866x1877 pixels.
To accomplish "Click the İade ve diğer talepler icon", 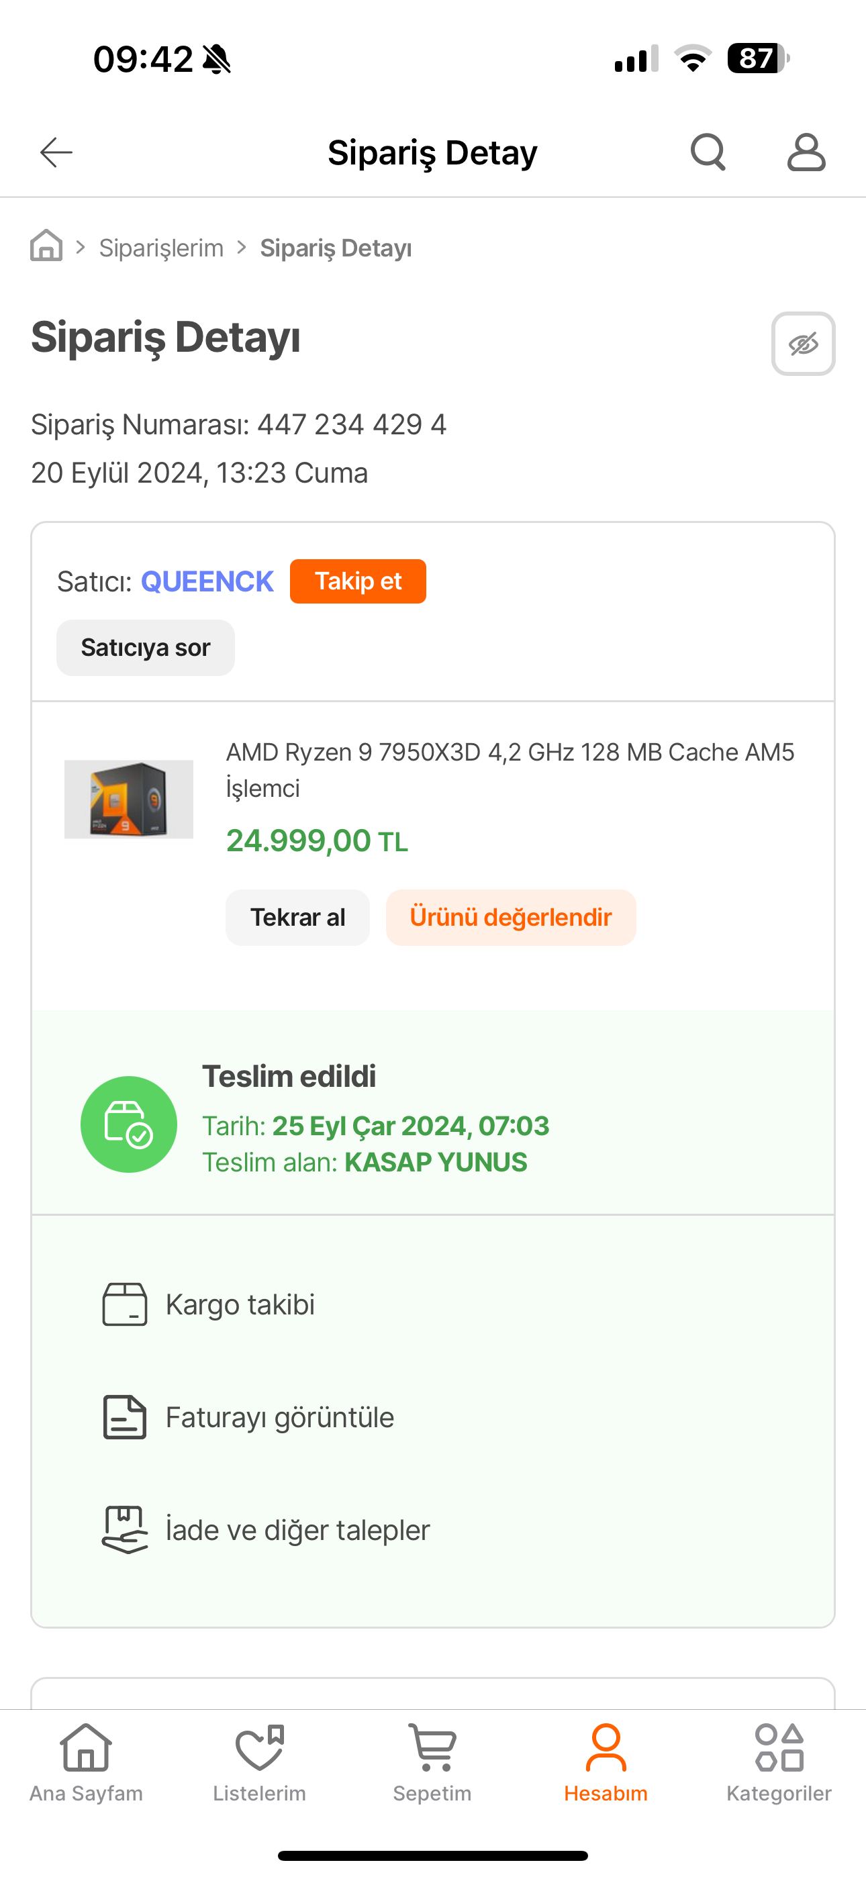I will point(125,1529).
